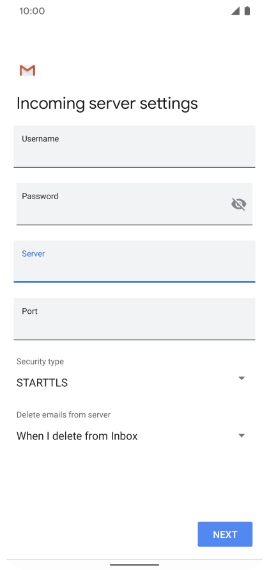Screen dimensions: 269x570
Task: Tap the Security type label
Action: [40, 362]
